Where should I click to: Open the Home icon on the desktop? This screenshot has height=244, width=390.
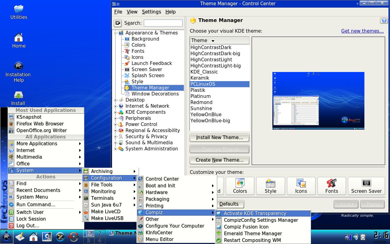[x=19, y=41]
